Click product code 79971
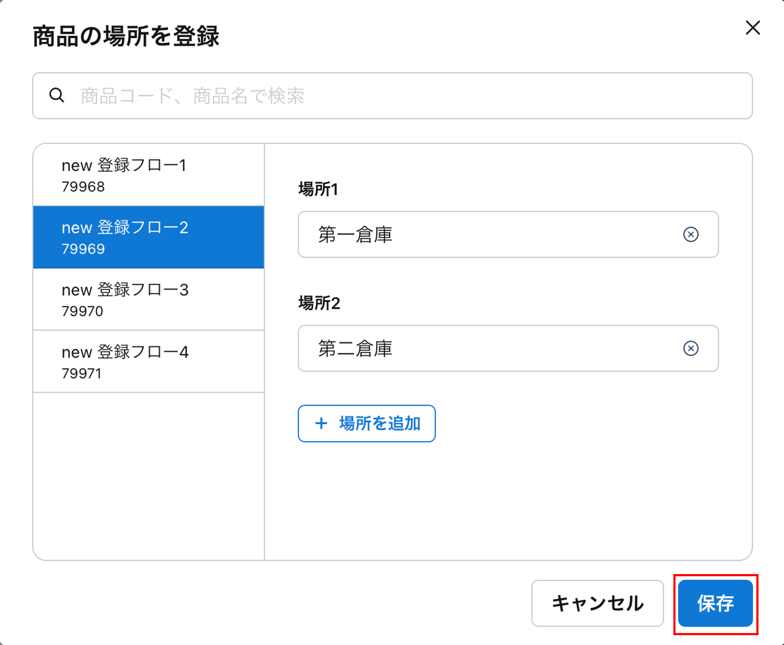 click(82, 373)
